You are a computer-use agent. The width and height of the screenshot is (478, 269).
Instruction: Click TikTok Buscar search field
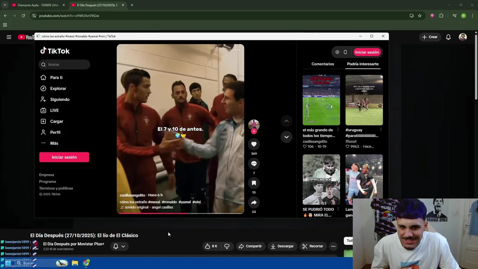pos(64,65)
